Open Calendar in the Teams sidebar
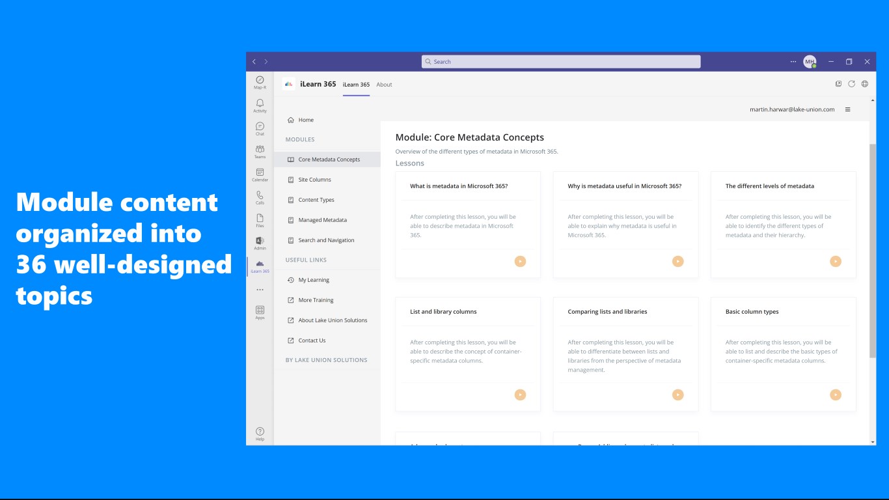The width and height of the screenshot is (889, 500). [x=260, y=174]
